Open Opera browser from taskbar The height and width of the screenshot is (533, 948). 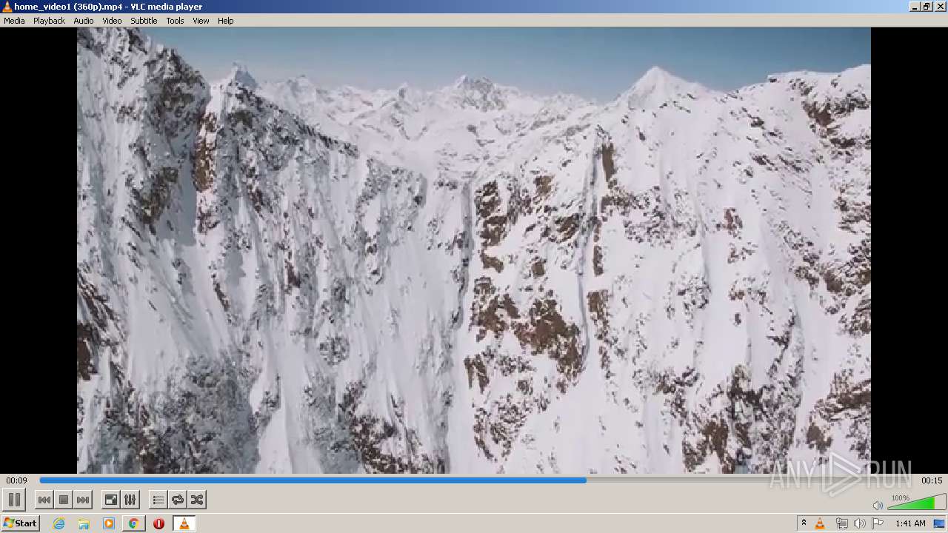coord(158,523)
